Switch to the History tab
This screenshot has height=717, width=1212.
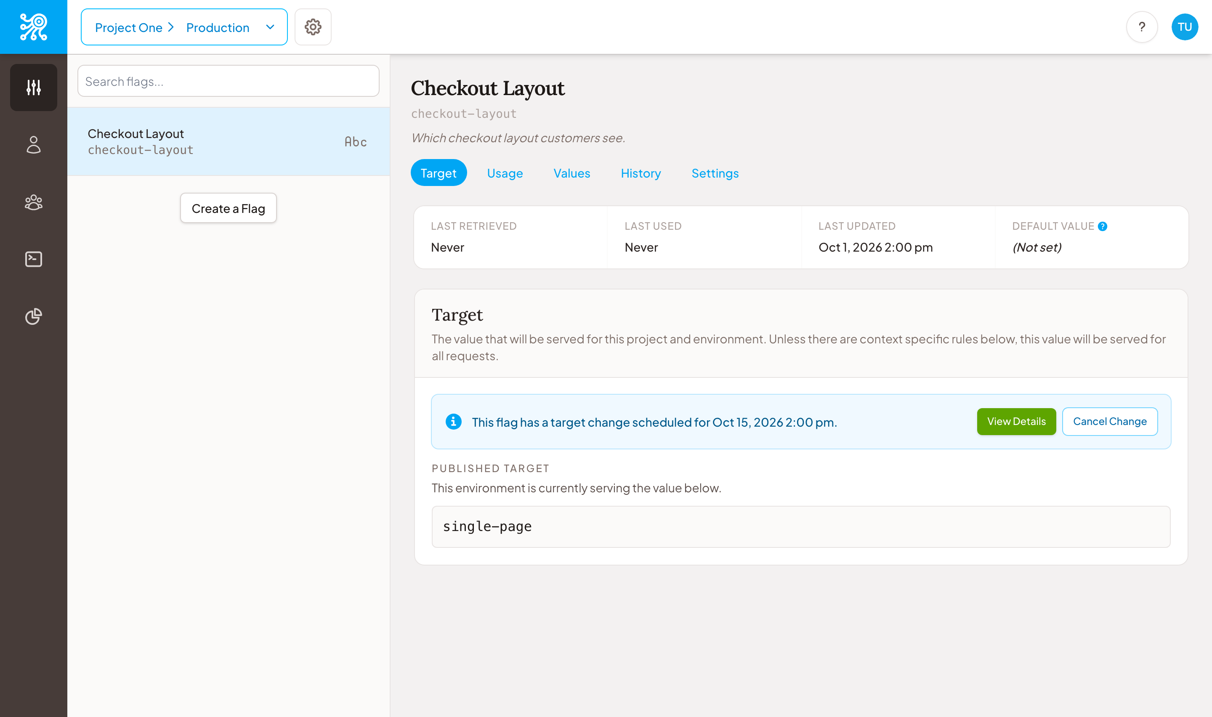pyautogui.click(x=641, y=173)
